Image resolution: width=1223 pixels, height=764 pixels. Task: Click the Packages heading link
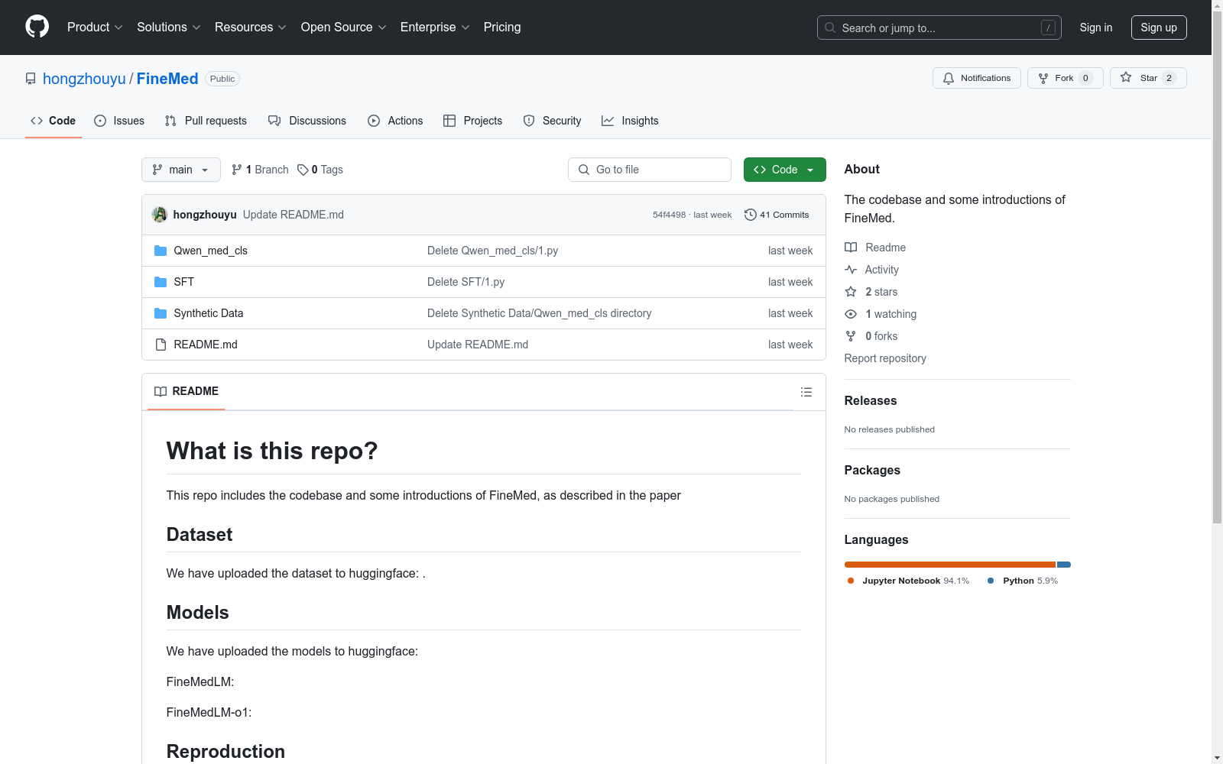[x=872, y=470]
